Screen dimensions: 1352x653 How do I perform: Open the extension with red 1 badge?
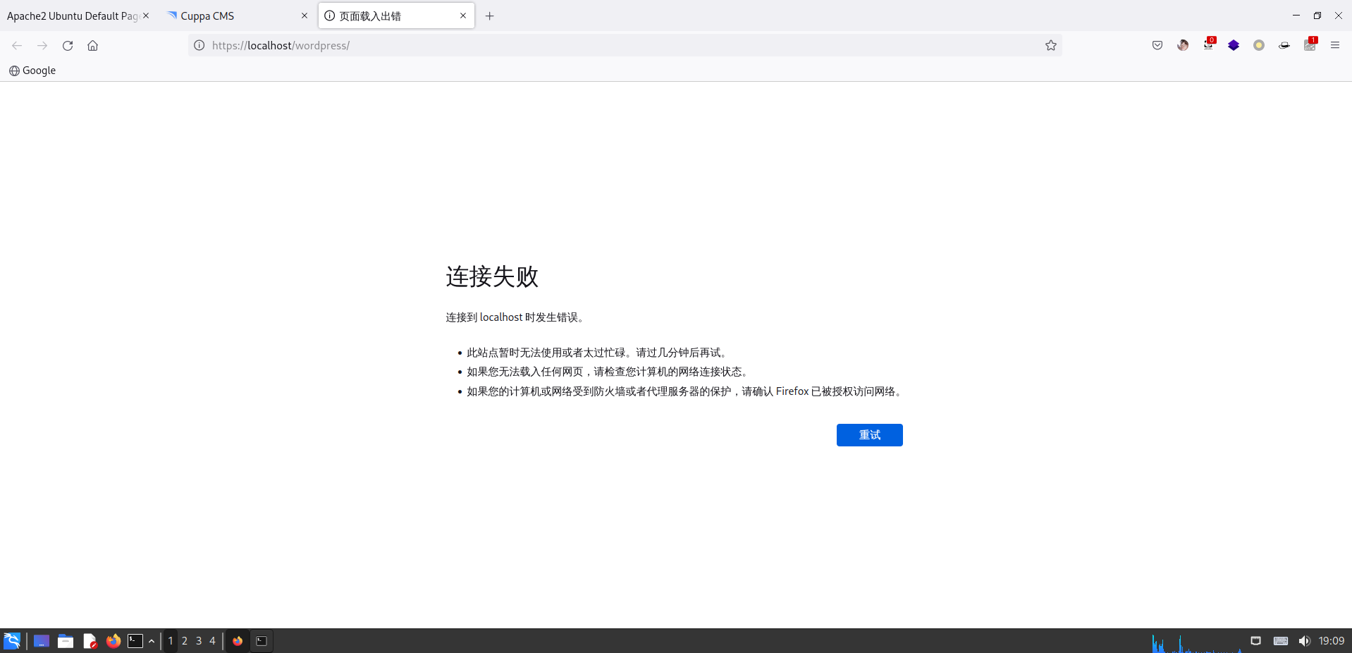(x=1310, y=44)
